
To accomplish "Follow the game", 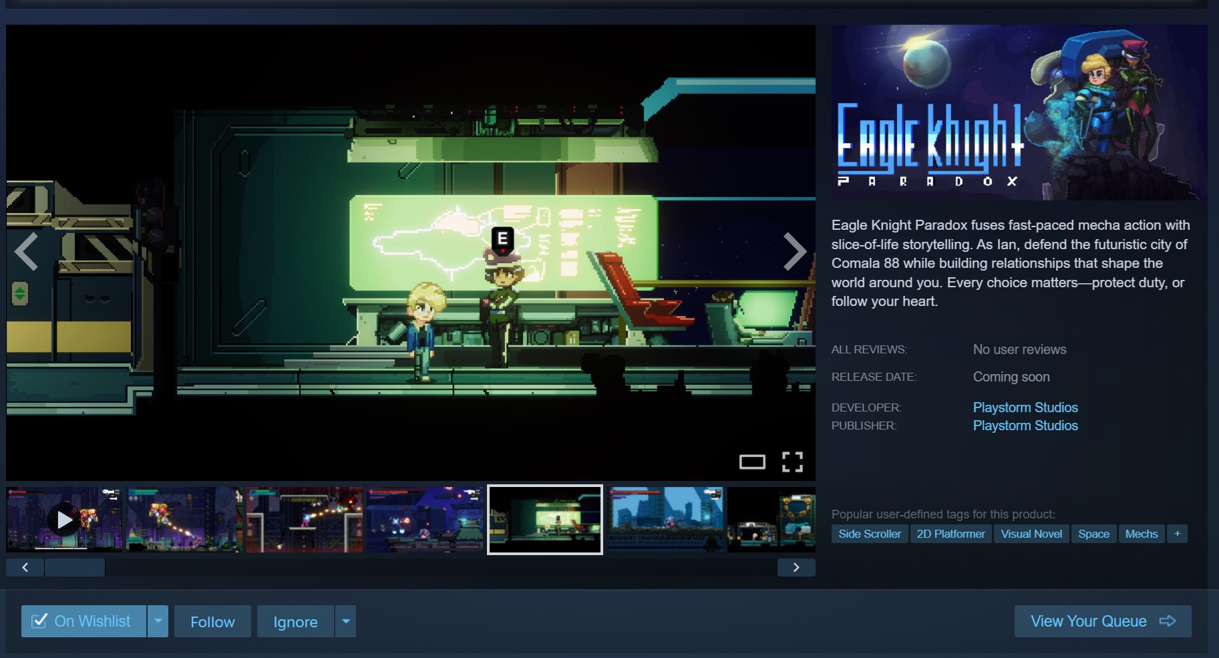I will pyautogui.click(x=212, y=621).
